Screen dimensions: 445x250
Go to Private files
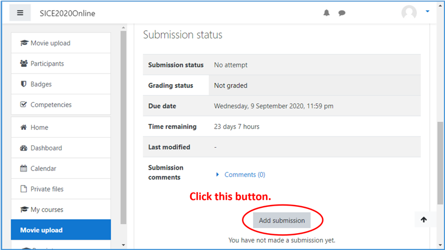coord(47,189)
